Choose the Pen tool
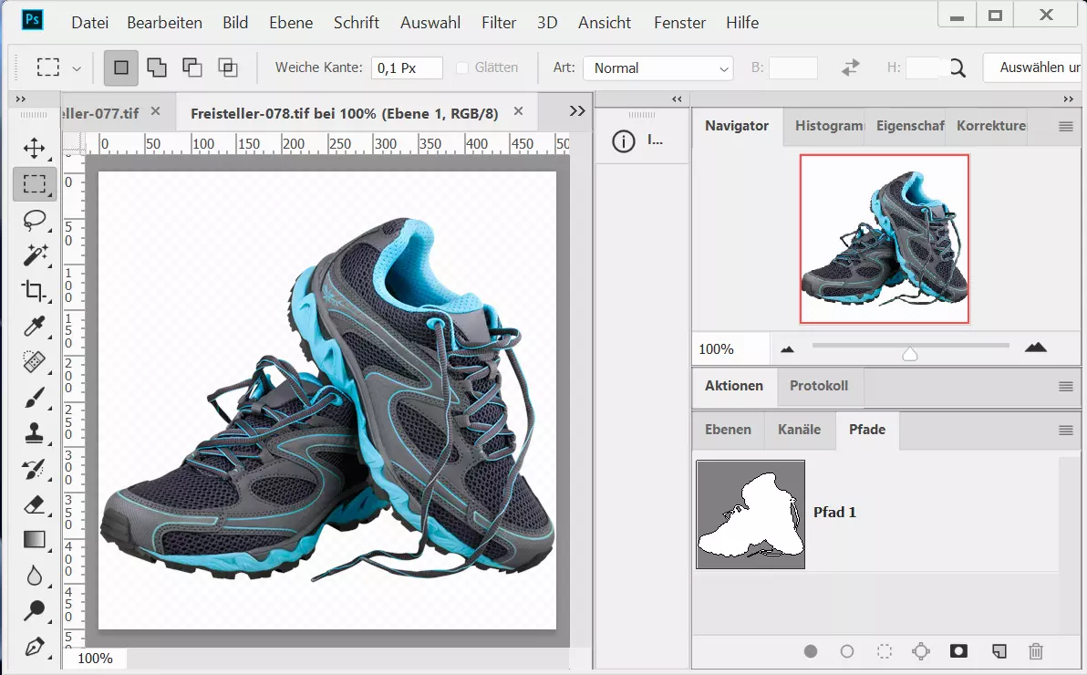The image size is (1087, 675). [34, 647]
